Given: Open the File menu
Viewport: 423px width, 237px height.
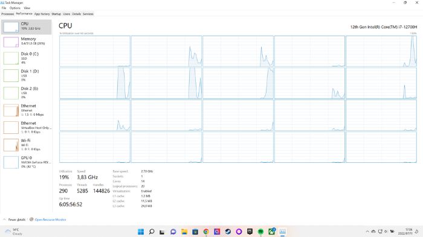Looking at the screenshot, I should point(4,8).
